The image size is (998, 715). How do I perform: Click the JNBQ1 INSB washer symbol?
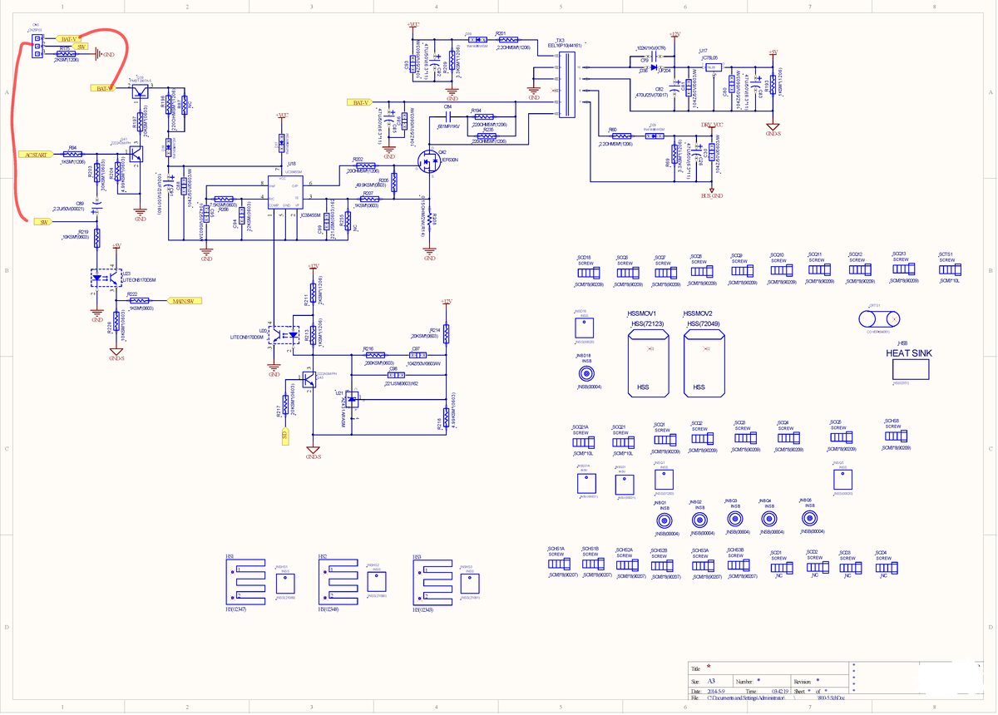pyautogui.click(x=663, y=520)
